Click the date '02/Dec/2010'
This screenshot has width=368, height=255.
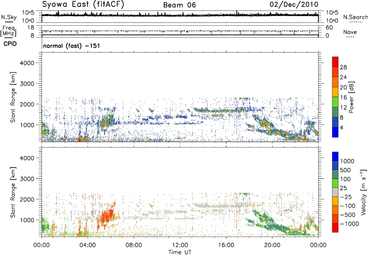[x=294, y=5]
